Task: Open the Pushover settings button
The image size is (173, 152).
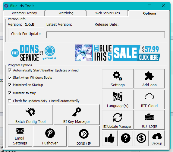Action: pyautogui.click(x=50, y=136)
